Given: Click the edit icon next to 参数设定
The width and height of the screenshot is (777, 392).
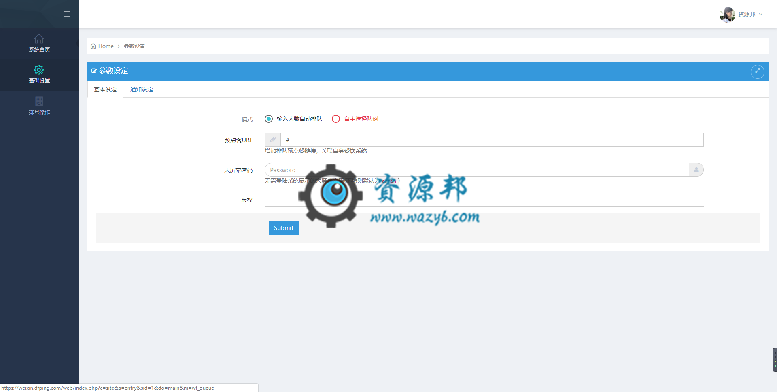Looking at the screenshot, I should click(x=94, y=71).
